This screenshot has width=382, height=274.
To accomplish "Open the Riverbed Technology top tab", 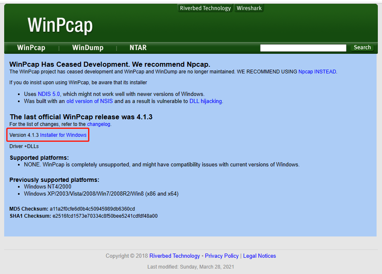I will coord(205,8).
